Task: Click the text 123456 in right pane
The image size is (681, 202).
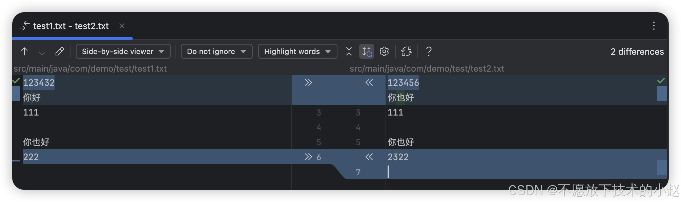Action: coord(403,82)
